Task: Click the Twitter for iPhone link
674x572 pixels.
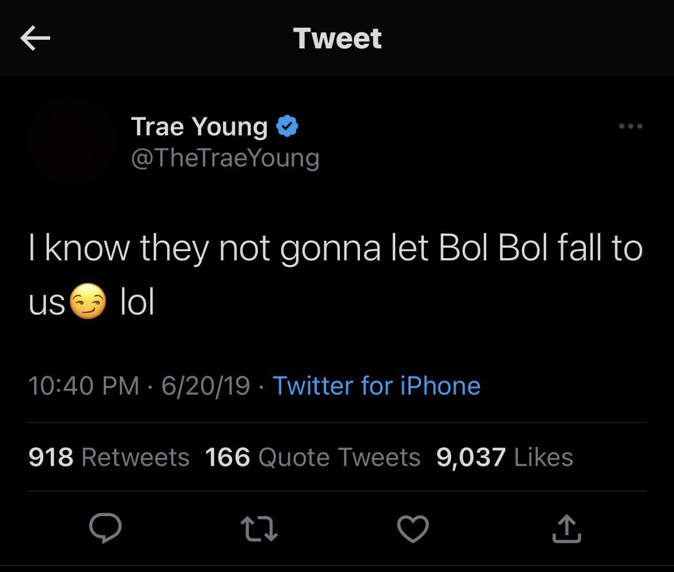Action: coord(376,385)
